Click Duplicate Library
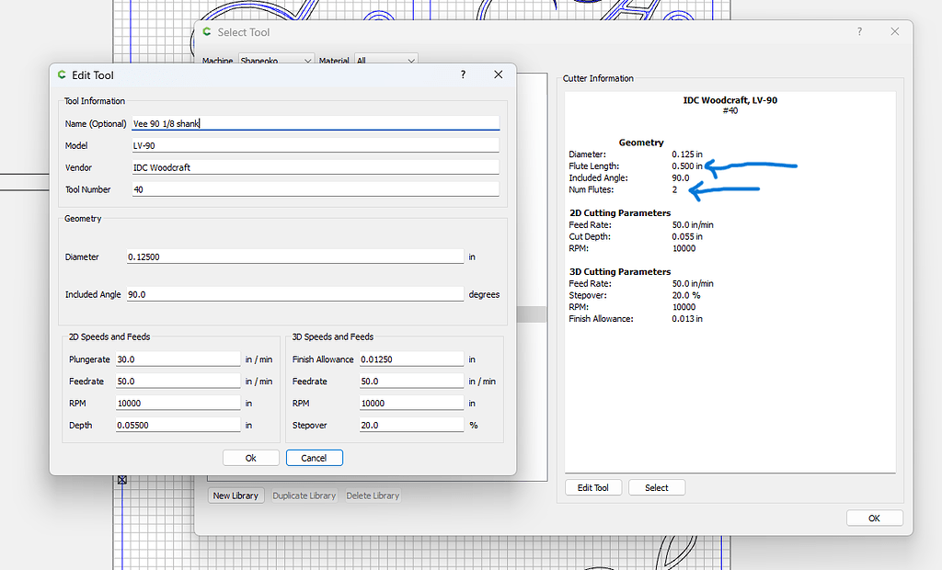This screenshot has height=570, width=942. coord(304,495)
